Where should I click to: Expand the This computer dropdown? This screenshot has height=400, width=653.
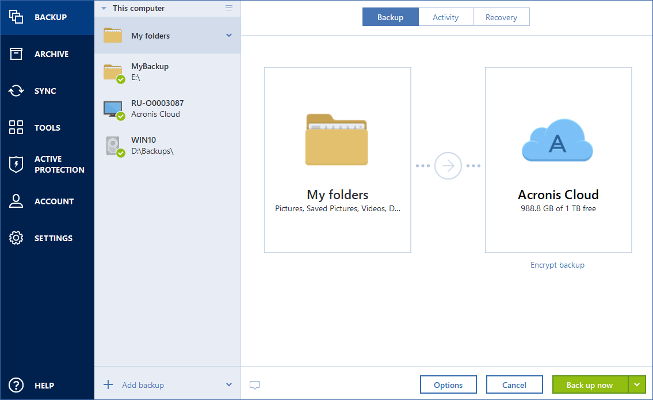point(104,8)
